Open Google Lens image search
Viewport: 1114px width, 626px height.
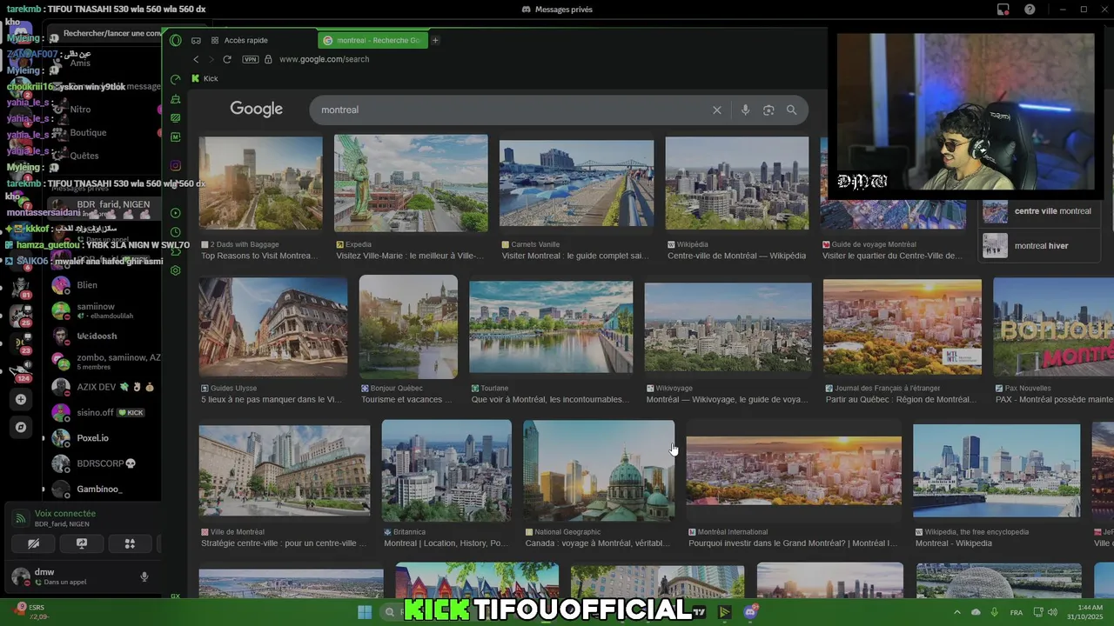click(768, 110)
